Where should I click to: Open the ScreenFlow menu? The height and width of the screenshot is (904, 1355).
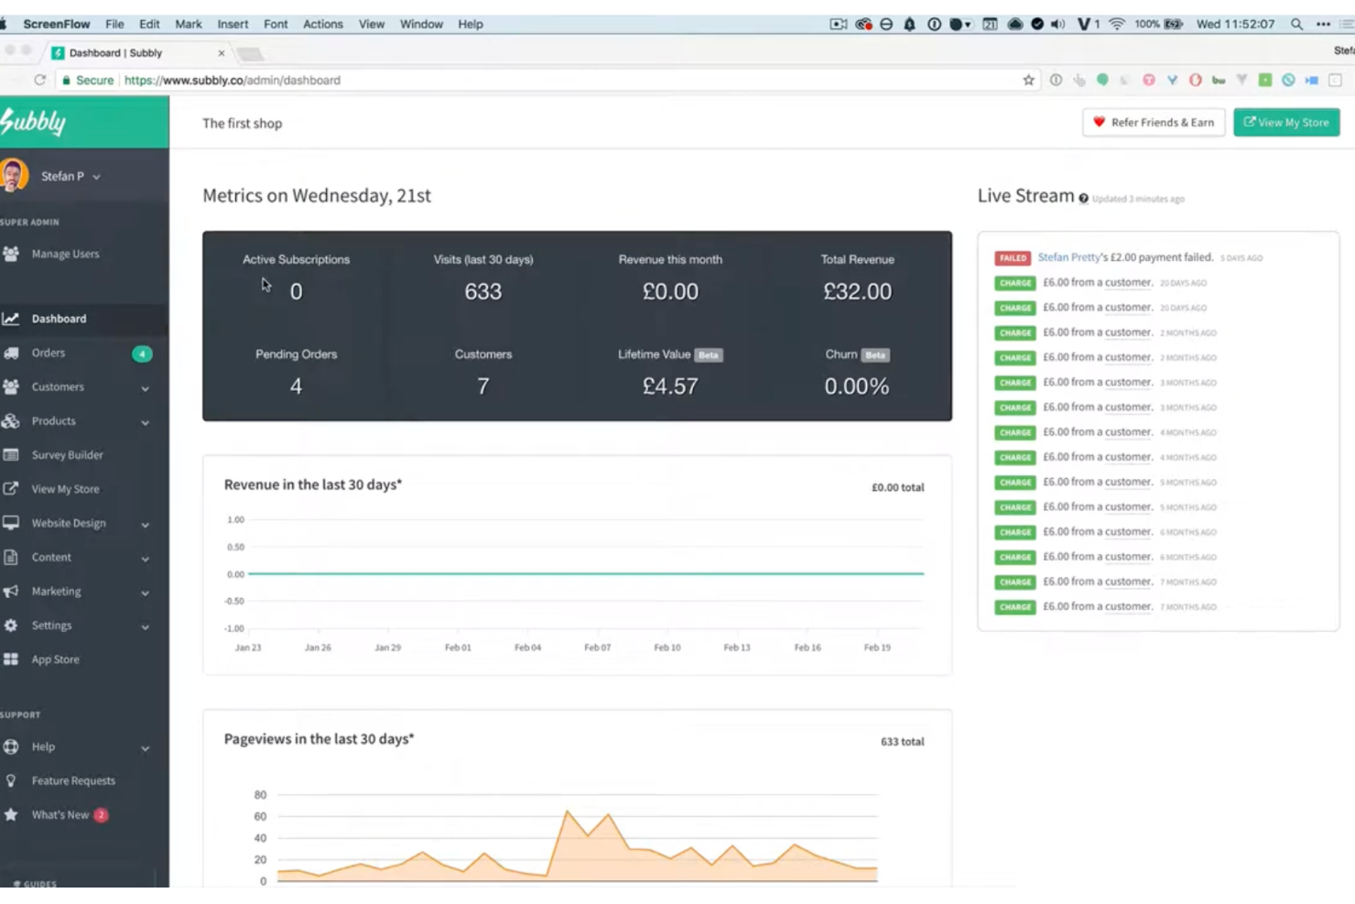(56, 25)
